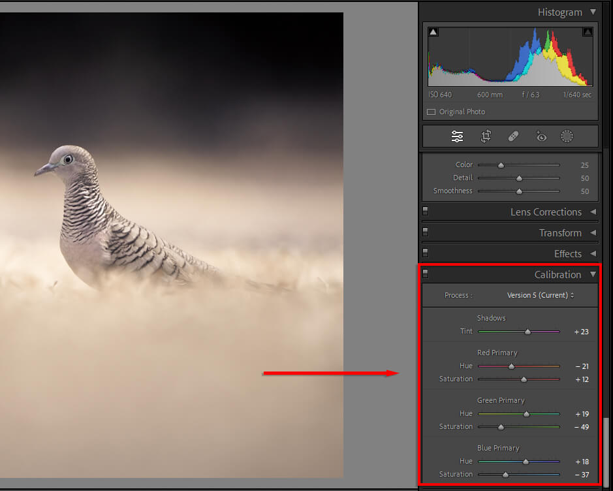Open the Process version dropdown
Image resolution: width=613 pixels, height=491 pixels.
[x=541, y=295]
